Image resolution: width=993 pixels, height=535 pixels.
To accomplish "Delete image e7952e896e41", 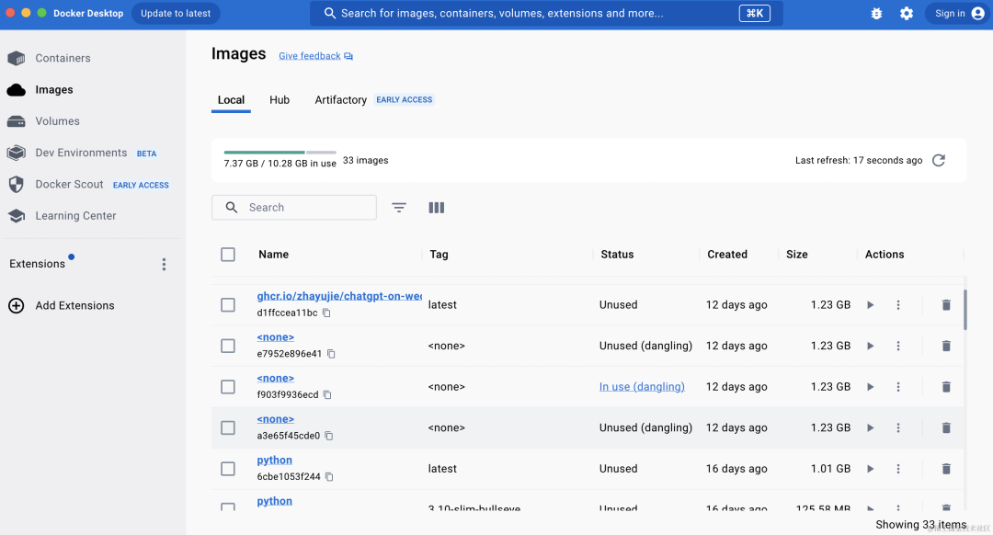I will pos(946,347).
